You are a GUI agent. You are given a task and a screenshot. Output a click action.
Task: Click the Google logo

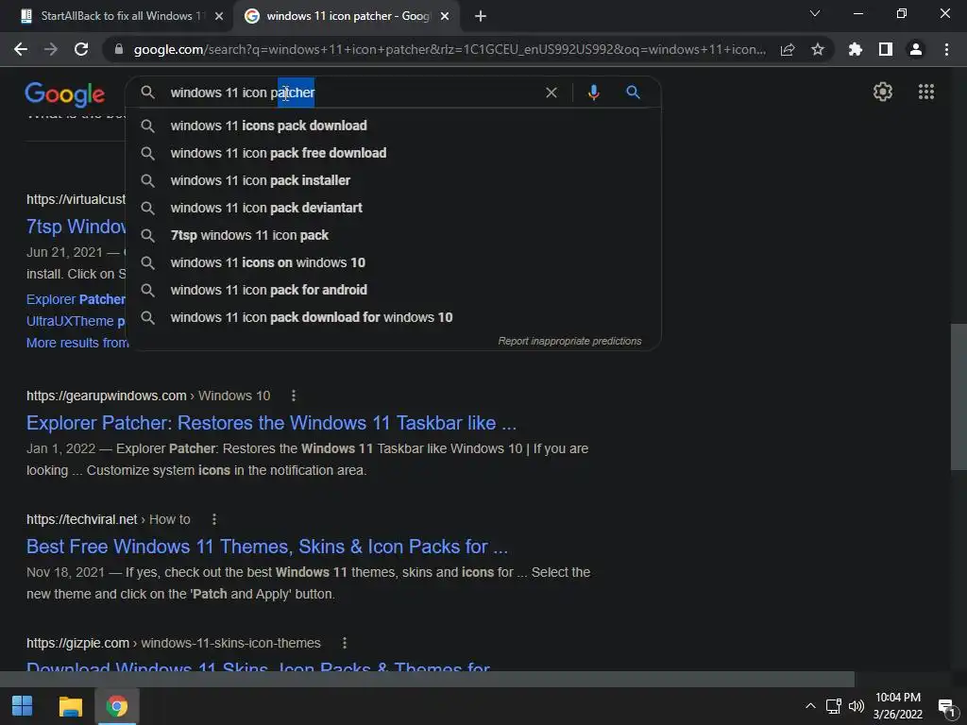coord(65,94)
